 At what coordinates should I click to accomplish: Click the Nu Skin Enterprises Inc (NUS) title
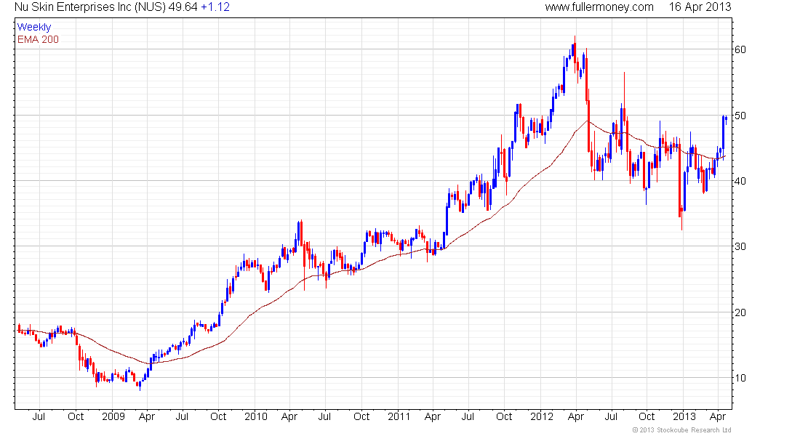89,7
